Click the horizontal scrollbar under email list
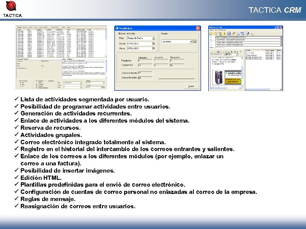Image resolution: width=306 pixels, height=229 pixels. [x=263, y=89]
